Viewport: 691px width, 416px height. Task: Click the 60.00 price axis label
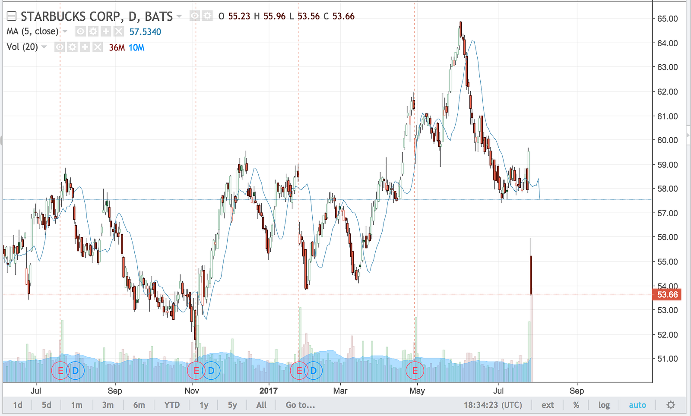[668, 140]
